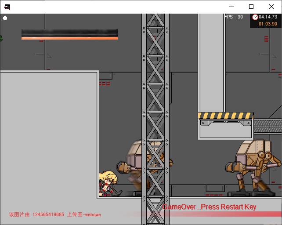Viewport: 282px width, 225px height.
Task: Click the '04:14.73' timer readout
Action: (x=268, y=17)
